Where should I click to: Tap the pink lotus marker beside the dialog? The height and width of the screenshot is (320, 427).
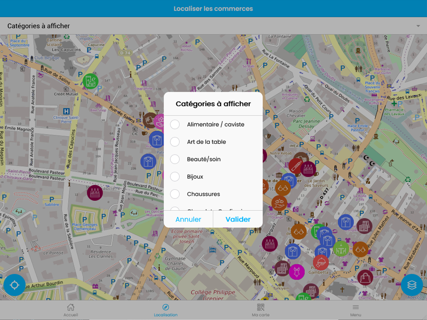pos(159,122)
